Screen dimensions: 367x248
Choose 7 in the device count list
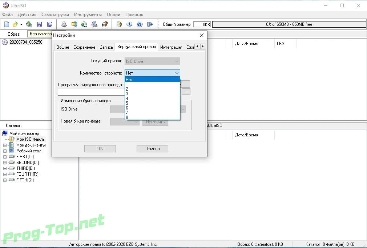click(152, 112)
